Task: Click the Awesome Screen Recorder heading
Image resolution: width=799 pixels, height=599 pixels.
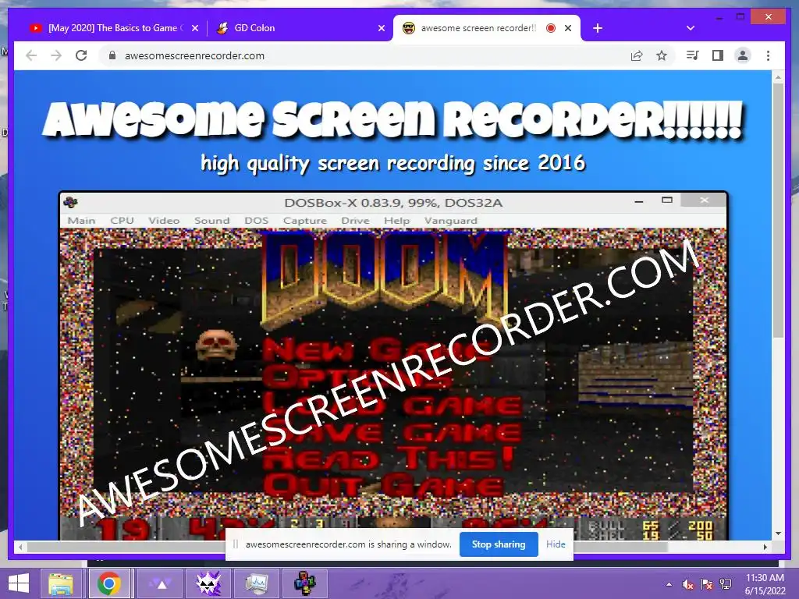Action: (x=392, y=120)
